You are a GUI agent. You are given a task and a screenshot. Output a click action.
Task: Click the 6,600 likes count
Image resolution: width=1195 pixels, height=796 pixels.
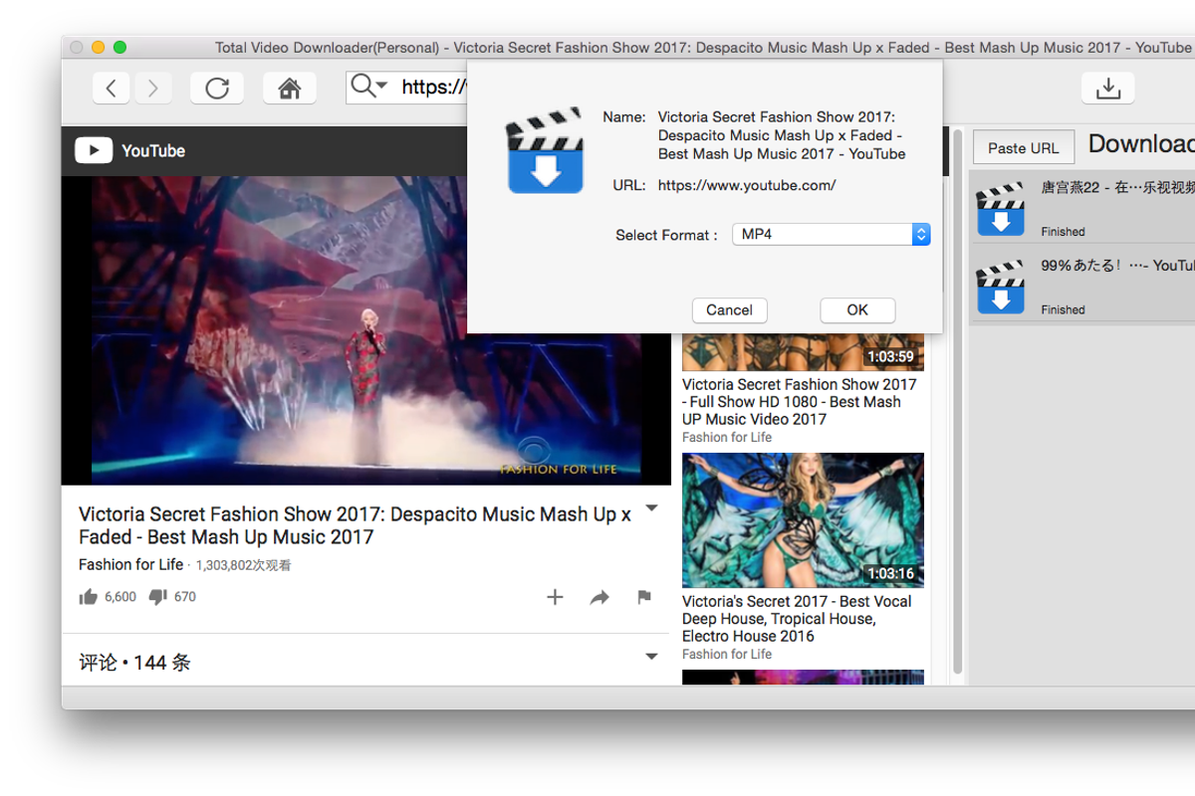pyautogui.click(x=120, y=597)
